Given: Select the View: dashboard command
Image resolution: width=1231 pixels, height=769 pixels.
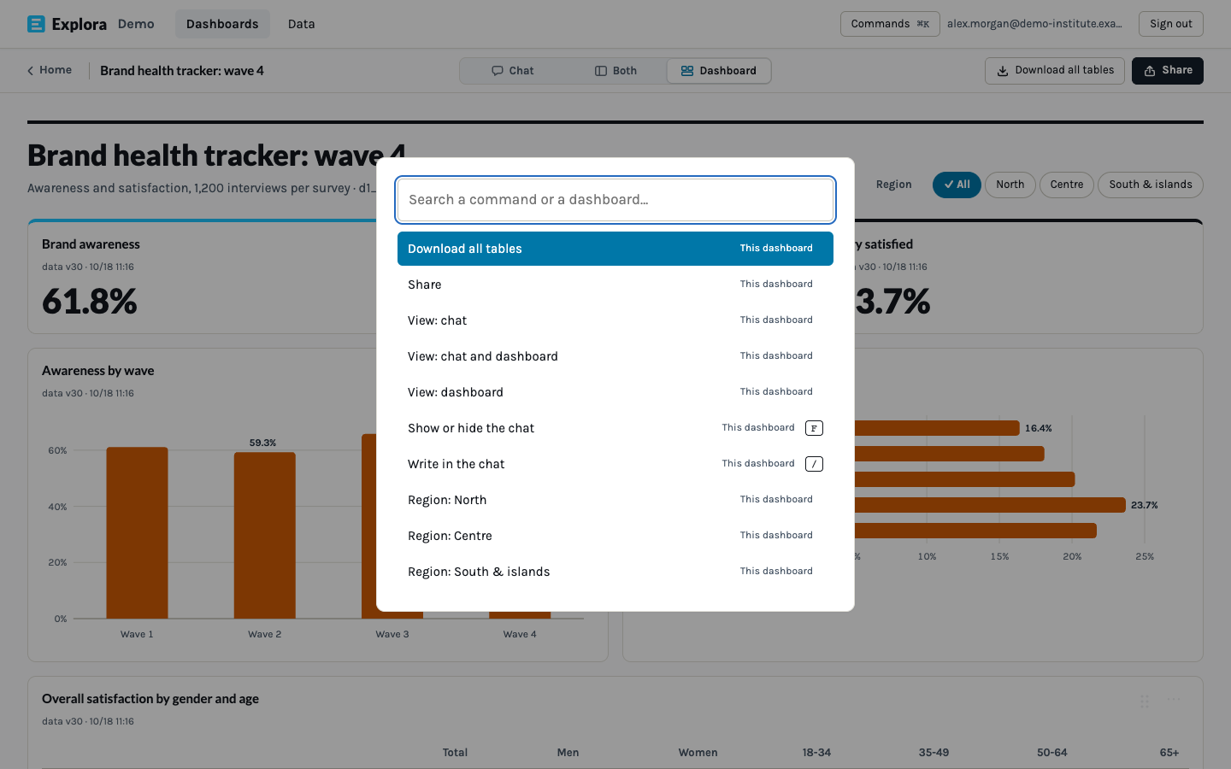Looking at the screenshot, I should [x=615, y=392].
